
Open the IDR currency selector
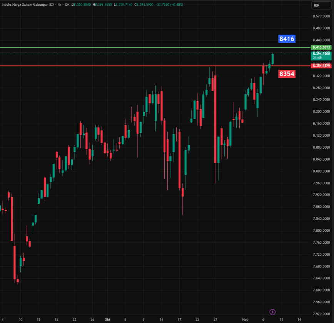317,5
